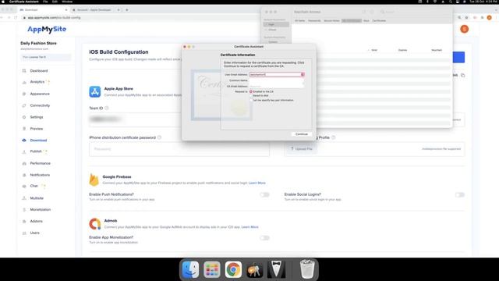499x281 pixels.
Task: Go to Appearance in the sidebar
Action: [x=40, y=94]
